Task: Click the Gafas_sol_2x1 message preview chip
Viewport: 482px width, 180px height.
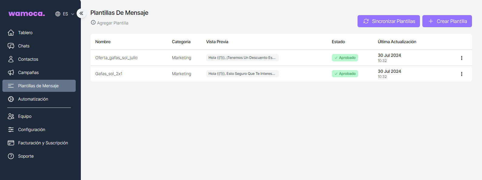Action: [x=242, y=74]
